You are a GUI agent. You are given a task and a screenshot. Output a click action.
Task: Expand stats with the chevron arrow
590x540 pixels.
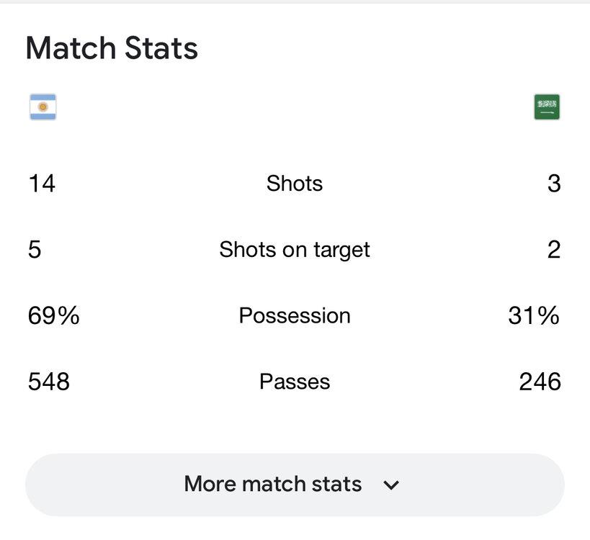(x=391, y=485)
